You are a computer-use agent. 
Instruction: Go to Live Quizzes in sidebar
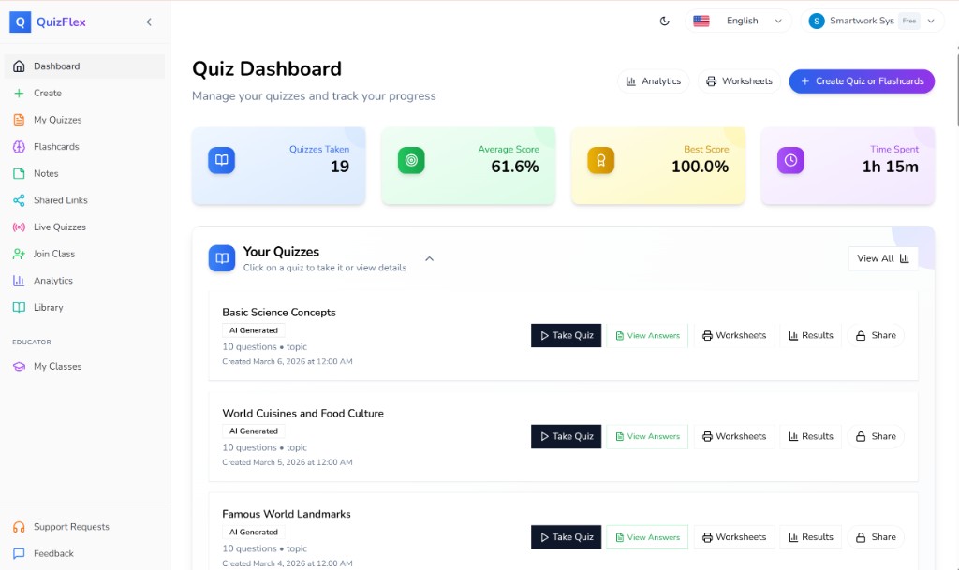pyautogui.click(x=59, y=227)
